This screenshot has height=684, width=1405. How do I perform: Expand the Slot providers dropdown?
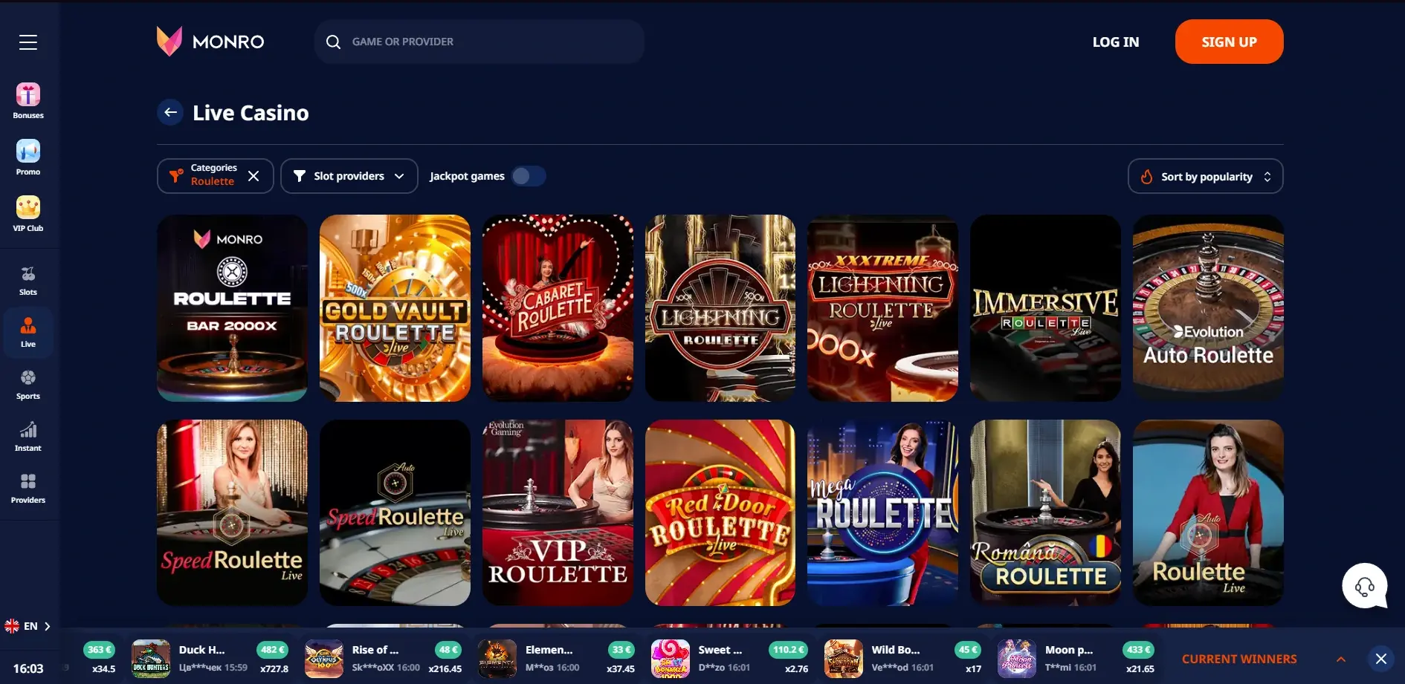pyautogui.click(x=349, y=176)
